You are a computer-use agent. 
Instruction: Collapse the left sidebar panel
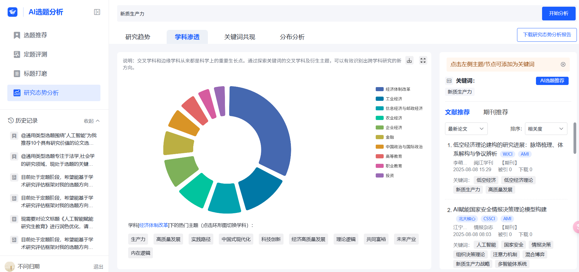point(97,12)
